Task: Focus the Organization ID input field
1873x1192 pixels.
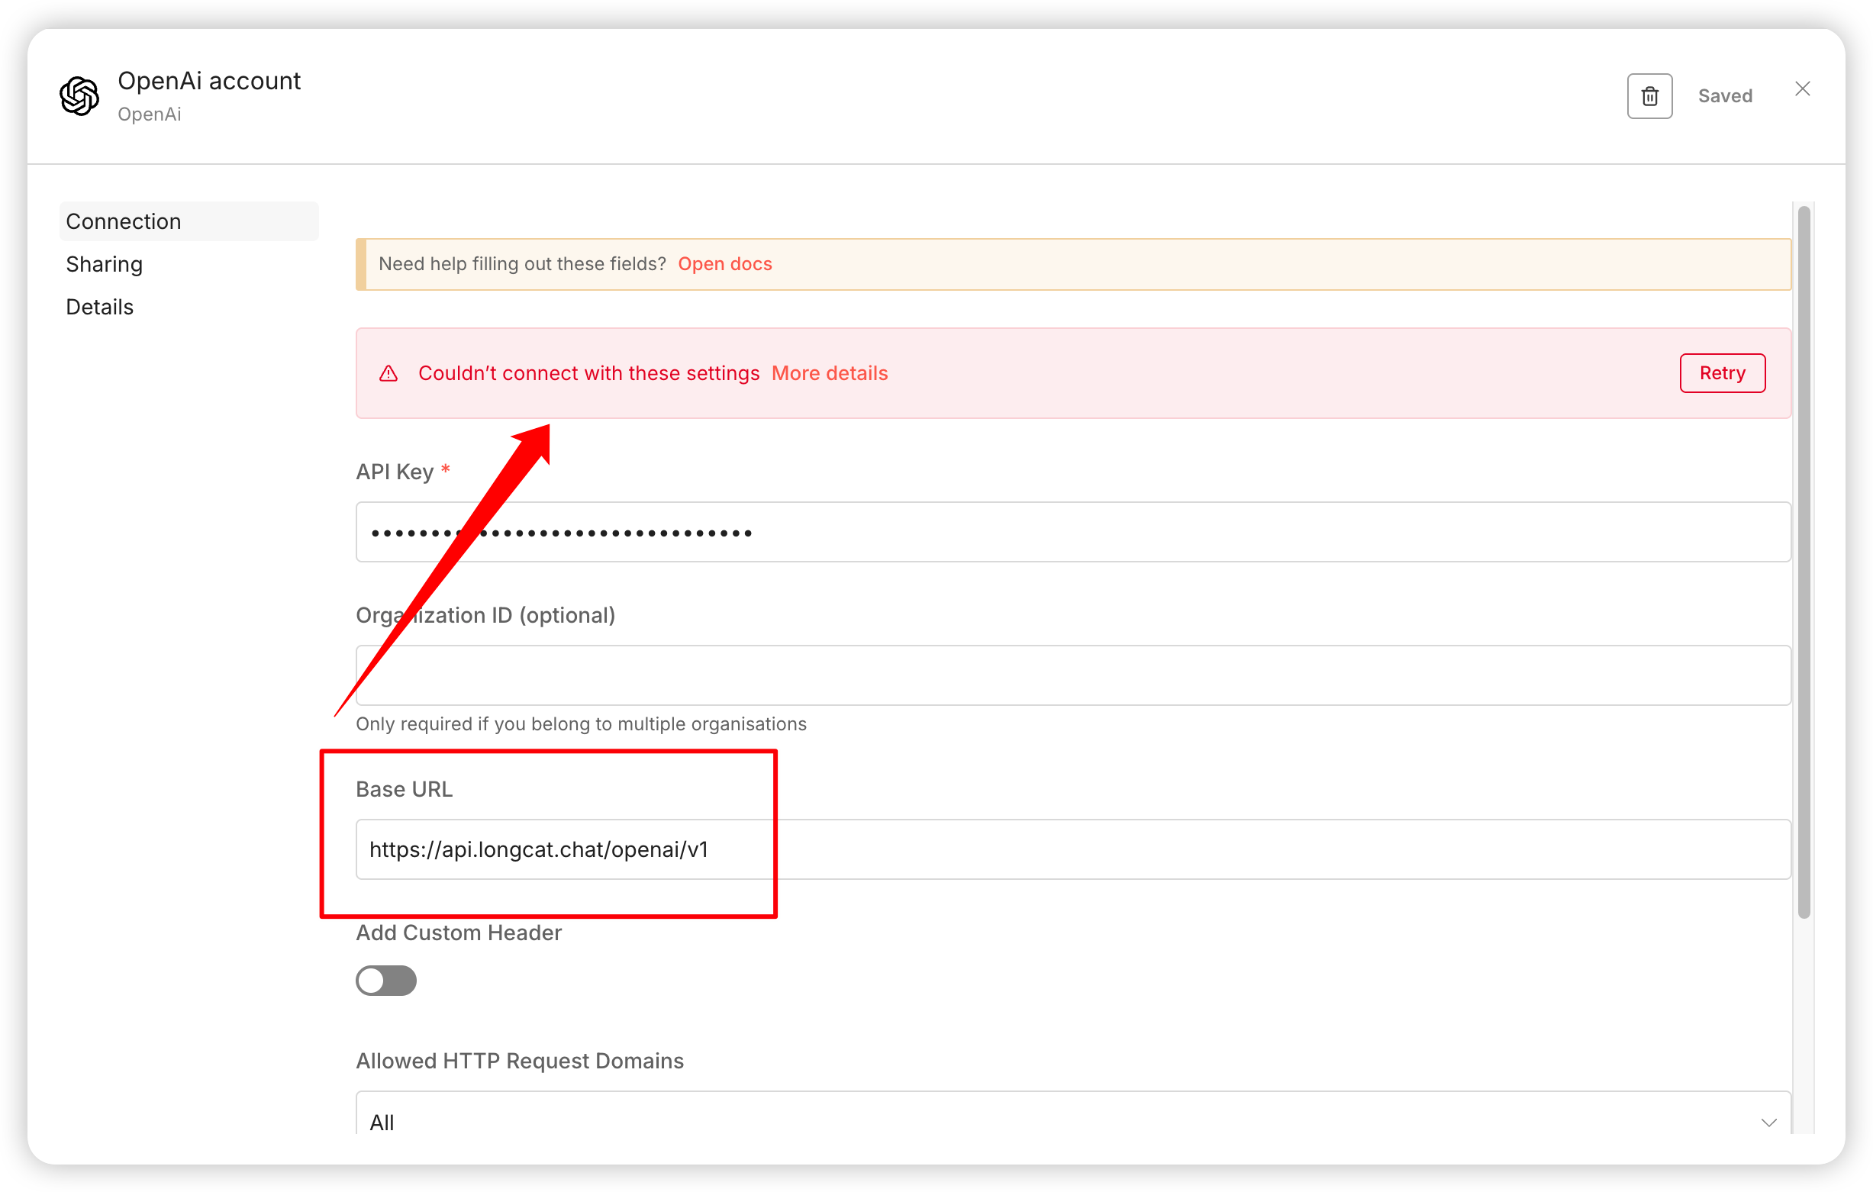Action: click(1072, 675)
